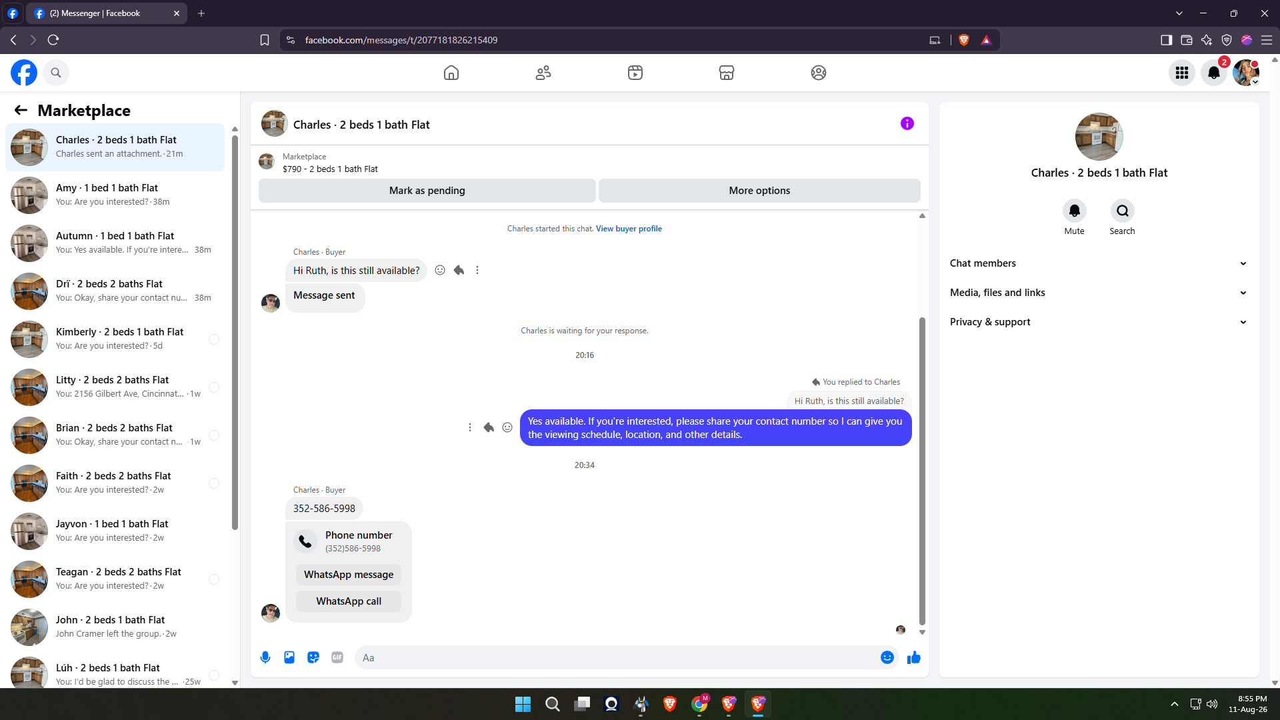
Task: Open the Friends tab in top navigation
Action: coord(543,73)
